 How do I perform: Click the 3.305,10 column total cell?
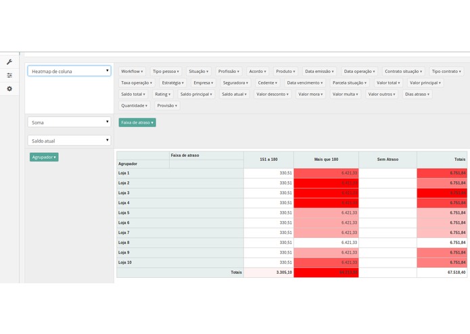[x=268, y=272]
